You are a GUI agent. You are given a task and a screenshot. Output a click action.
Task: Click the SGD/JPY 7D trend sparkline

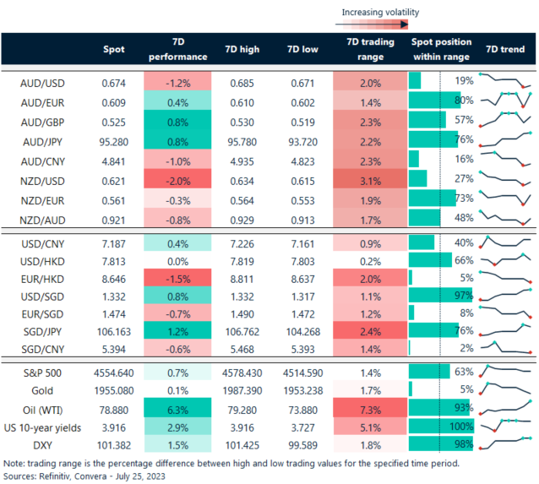point(505,329)
